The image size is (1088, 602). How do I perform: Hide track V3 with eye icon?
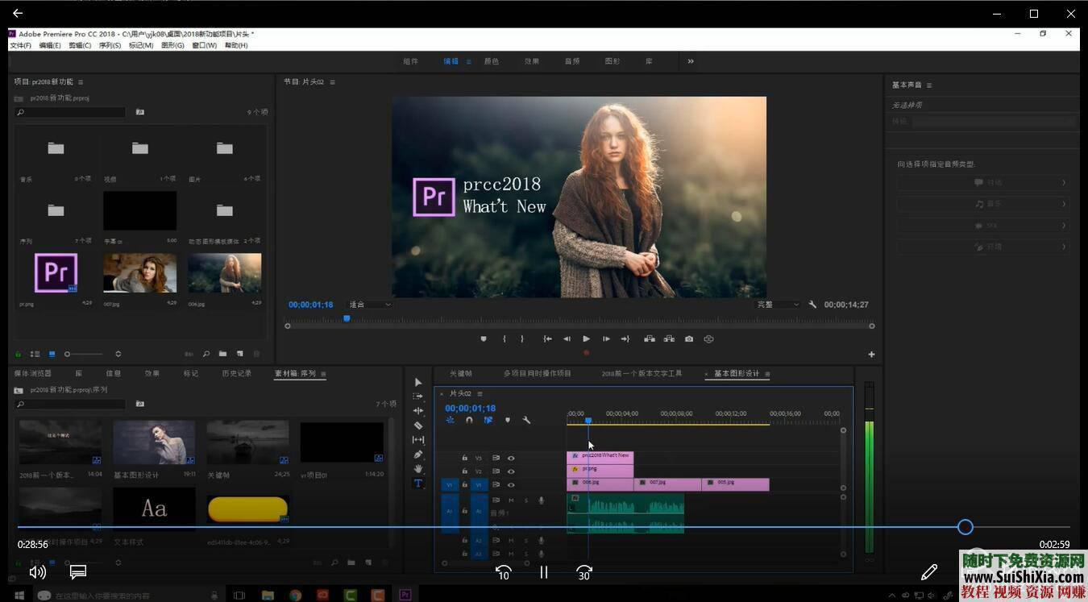pos(511,458)
